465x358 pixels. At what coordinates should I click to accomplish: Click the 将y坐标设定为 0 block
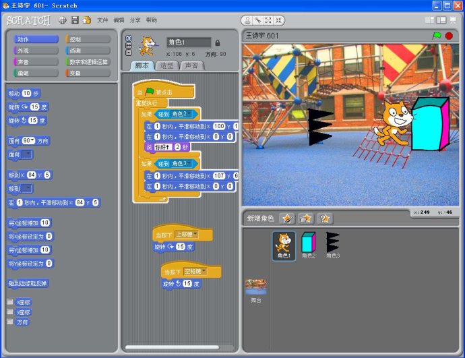pos(30,264)
